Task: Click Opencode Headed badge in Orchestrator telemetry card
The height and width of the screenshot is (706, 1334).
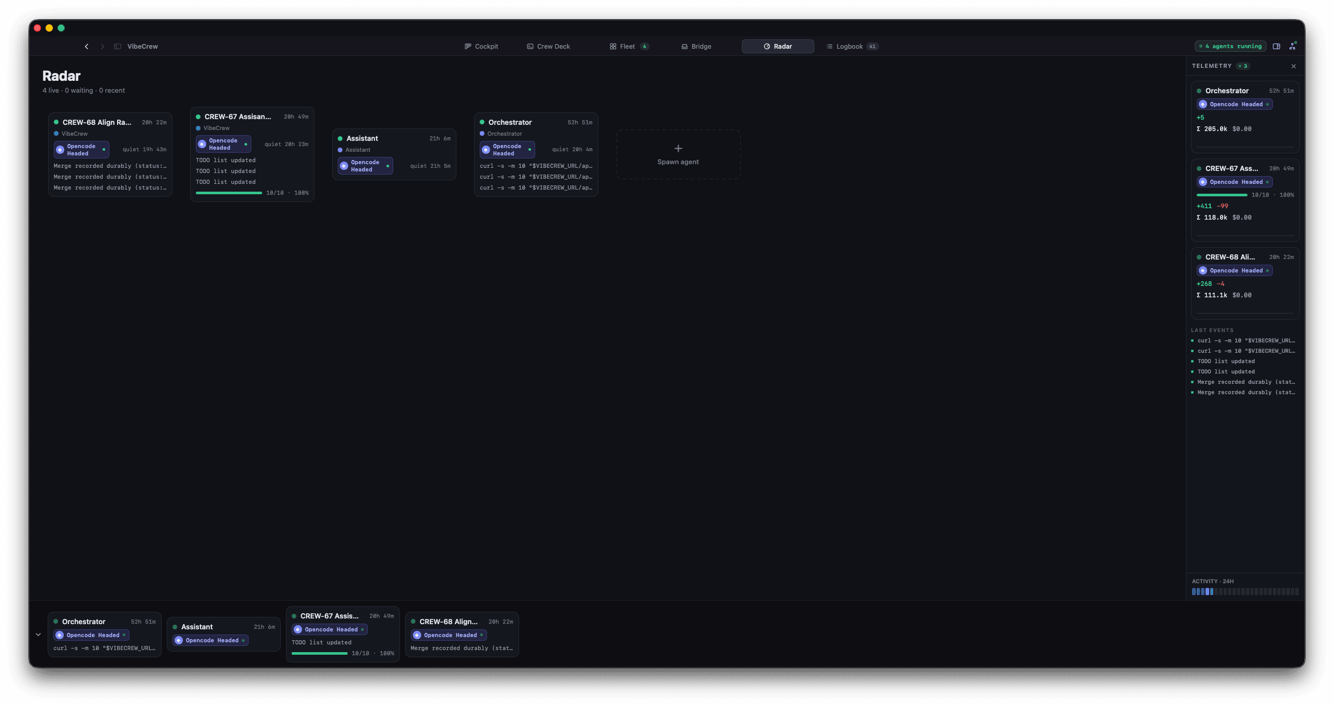Action: point(1235,105)
